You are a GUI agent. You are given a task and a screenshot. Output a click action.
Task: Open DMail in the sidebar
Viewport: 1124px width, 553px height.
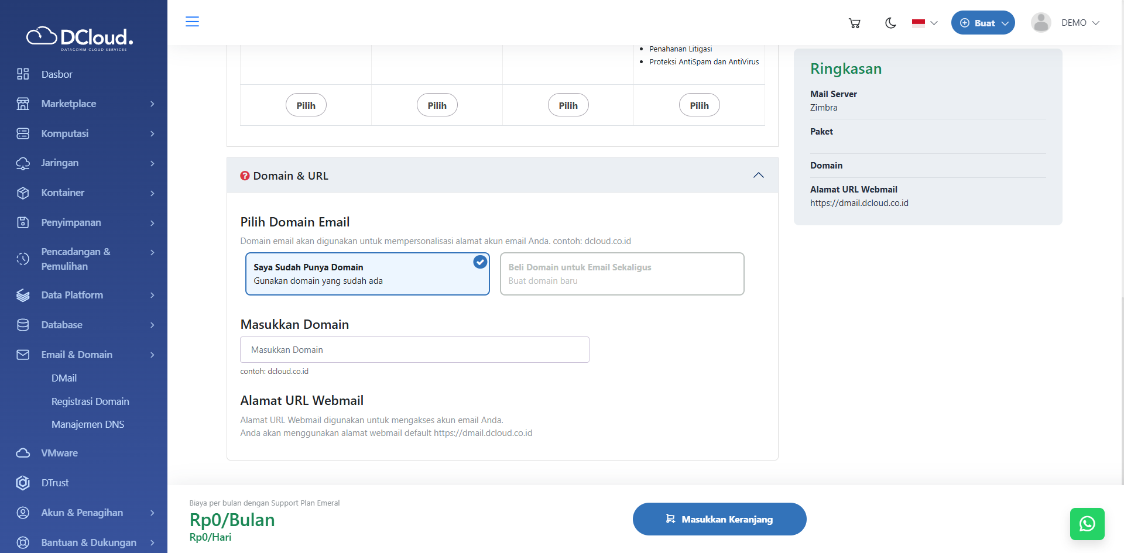(x=64, y=378)
